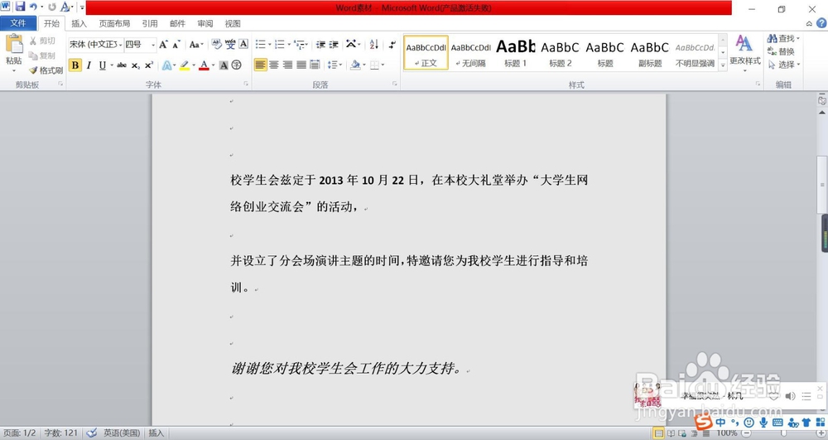Toggle italic formatting

(89, 65)
